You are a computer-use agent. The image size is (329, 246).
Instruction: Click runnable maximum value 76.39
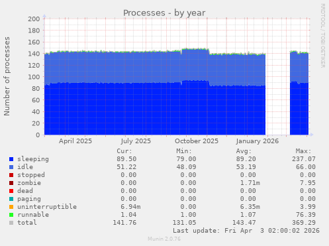point(306,215)
